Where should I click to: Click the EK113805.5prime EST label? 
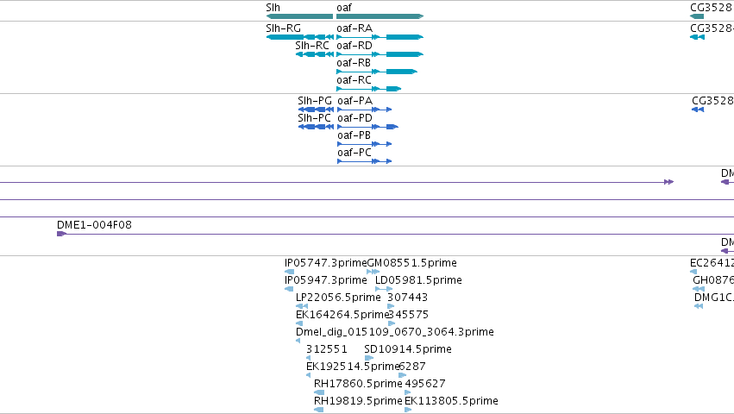pos(451,401)
